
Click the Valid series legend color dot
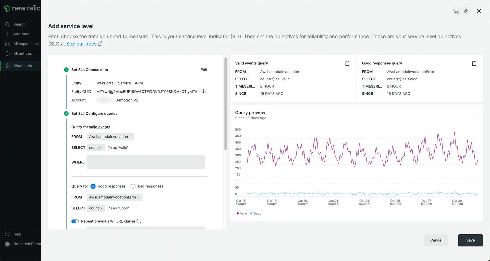click(238, 213)
